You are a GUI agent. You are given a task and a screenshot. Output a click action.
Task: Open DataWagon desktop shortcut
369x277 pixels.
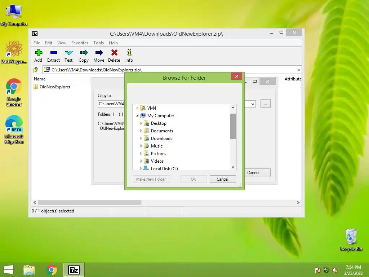(x=14, y=52)
